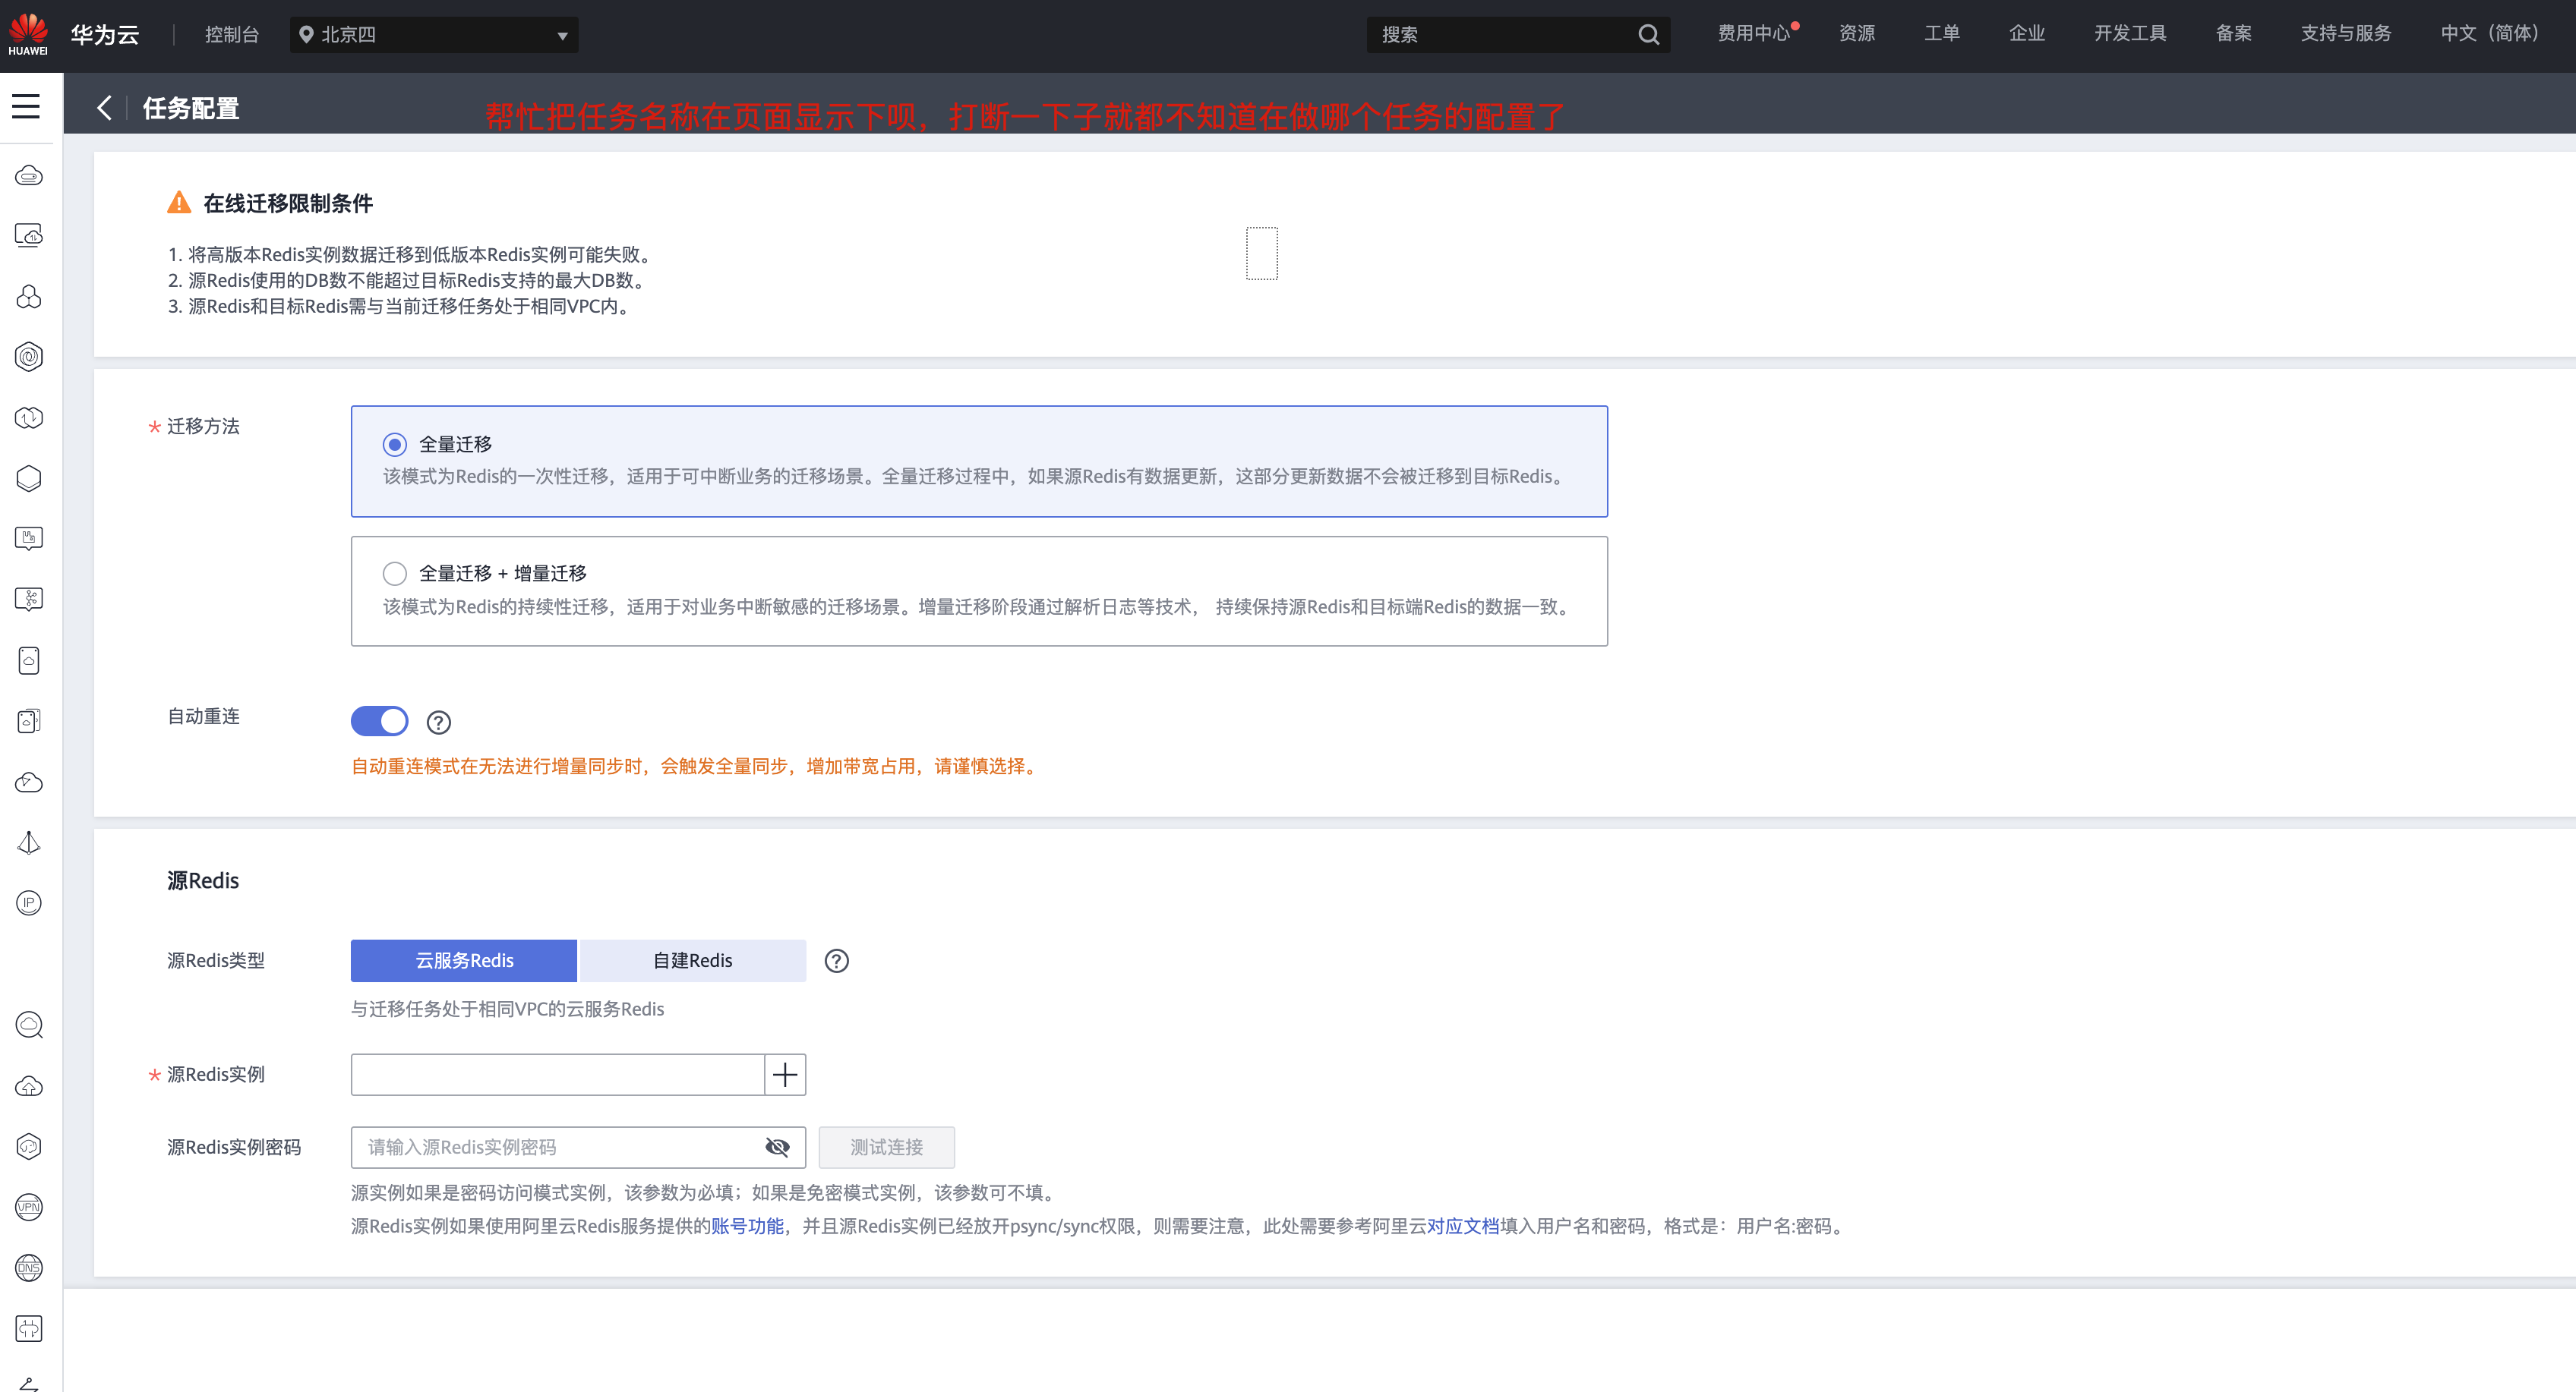
Task: Open the hamburger navigation menu
Action: click(x=27, y=106)
